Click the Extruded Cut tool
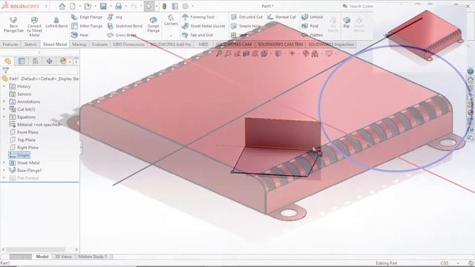 tap(246, 17)
